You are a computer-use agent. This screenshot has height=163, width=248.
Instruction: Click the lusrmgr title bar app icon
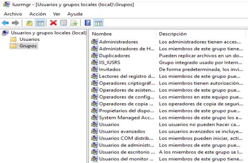click(6, 4)
